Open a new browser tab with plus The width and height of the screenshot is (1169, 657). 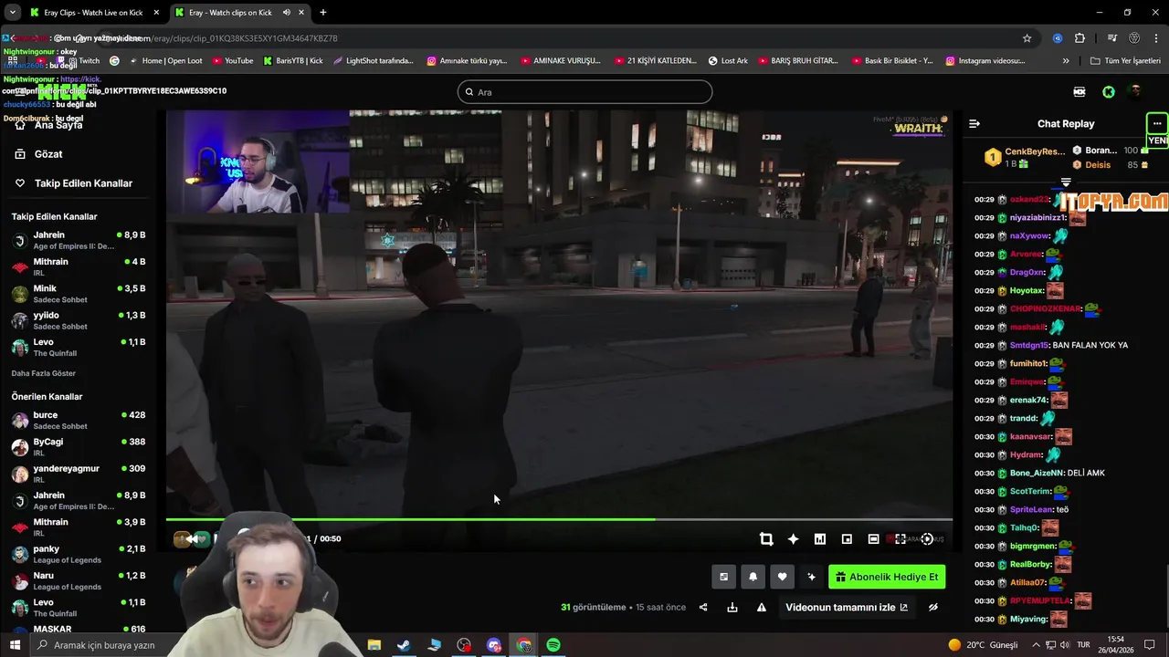pos(323,13)
